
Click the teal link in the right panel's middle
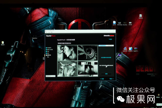tap(106, 58)
